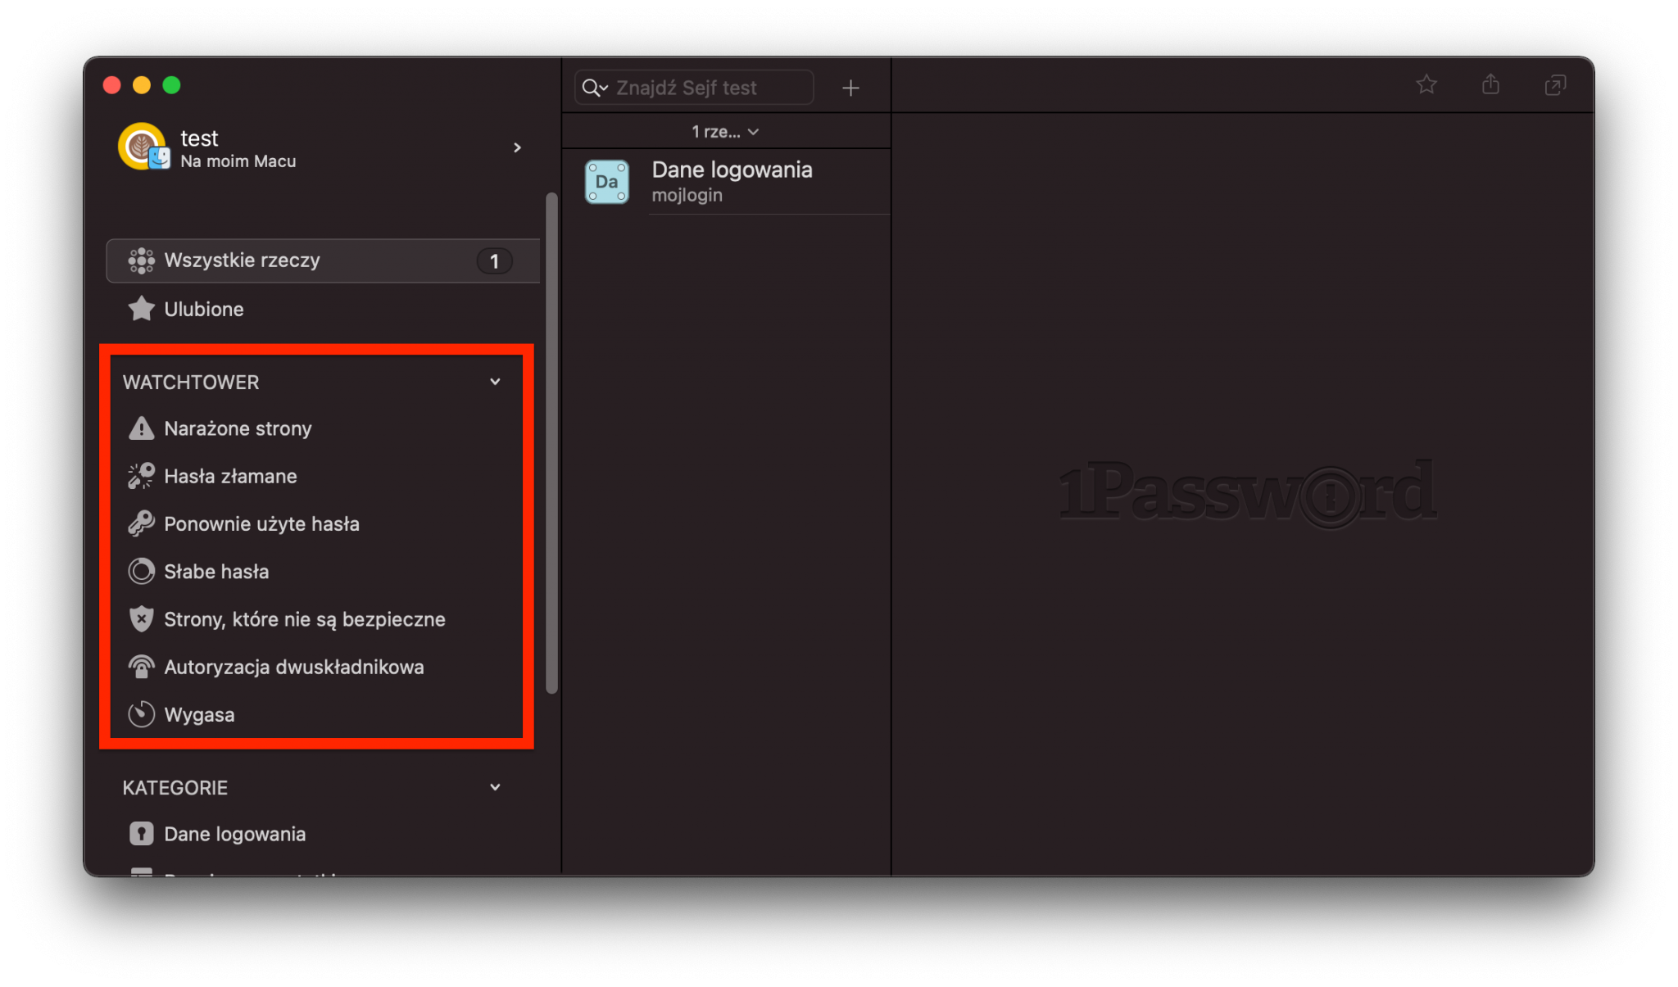Click the circle icon for Słabe hasła

click(x=141, y=572)
